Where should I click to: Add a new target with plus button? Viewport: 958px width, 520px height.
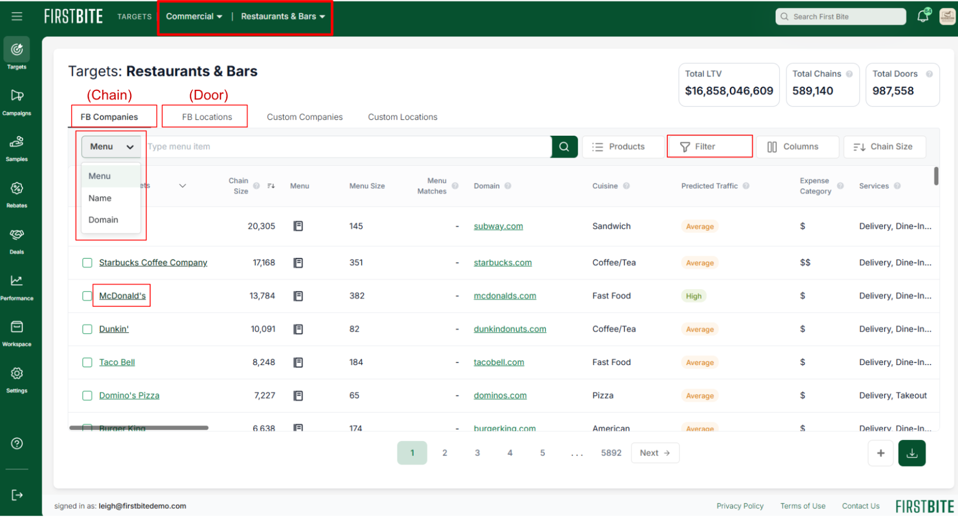pos(880,453)
